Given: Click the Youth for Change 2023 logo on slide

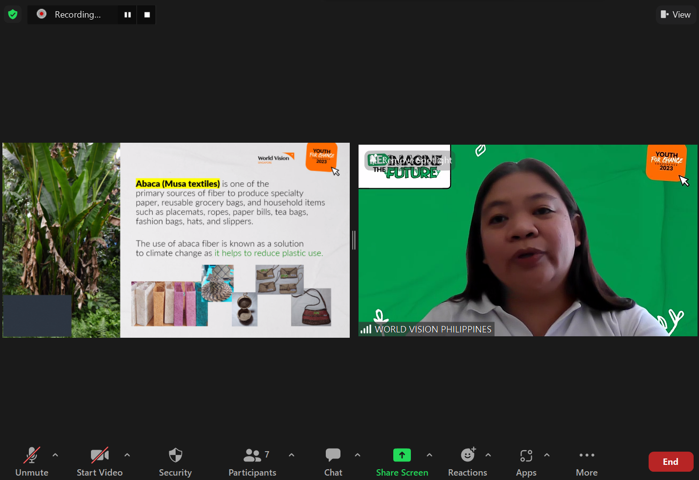Looking at the screenshot, I should [321, 157].
